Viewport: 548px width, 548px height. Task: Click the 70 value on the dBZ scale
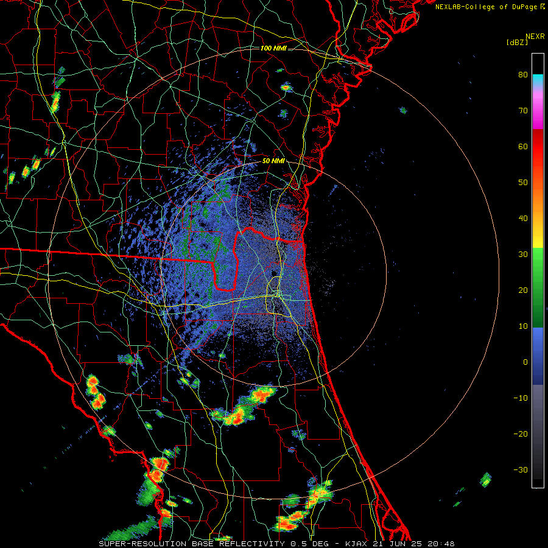tap(523, 110)
